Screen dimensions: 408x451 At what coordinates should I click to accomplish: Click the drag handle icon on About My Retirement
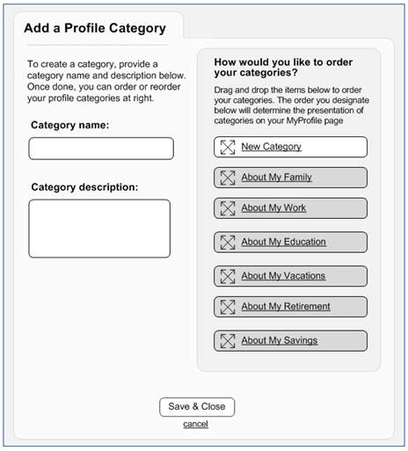click(228, 307)
